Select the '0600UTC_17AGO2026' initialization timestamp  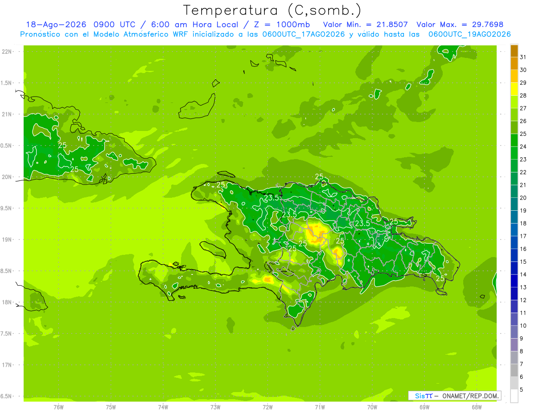tap(303, 34)
